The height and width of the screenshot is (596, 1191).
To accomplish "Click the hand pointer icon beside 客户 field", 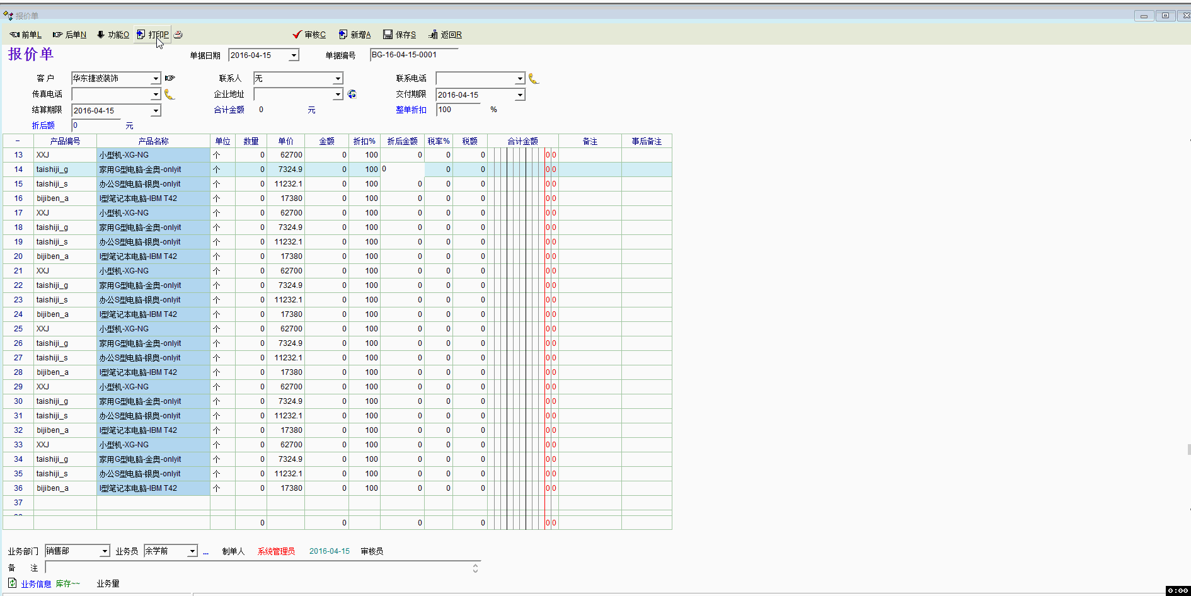I will [x=170, y=78].
